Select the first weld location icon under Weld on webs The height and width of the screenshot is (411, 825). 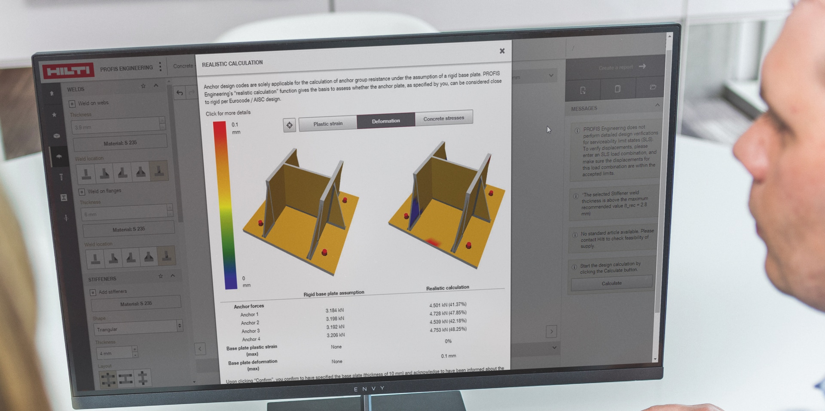pyautogui.click(x=86, y=172)
